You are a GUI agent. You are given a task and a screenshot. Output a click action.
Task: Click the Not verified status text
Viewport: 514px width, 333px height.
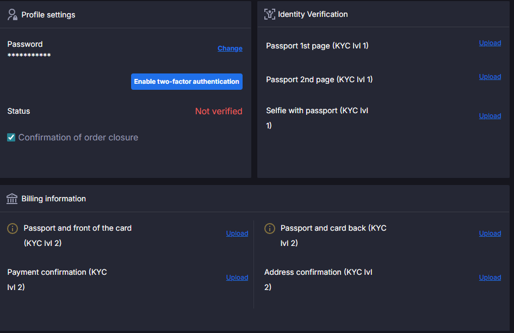[x=219, y=111]
